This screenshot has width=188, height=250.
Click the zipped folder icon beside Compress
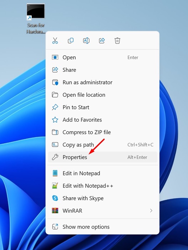tap(55, 132)
